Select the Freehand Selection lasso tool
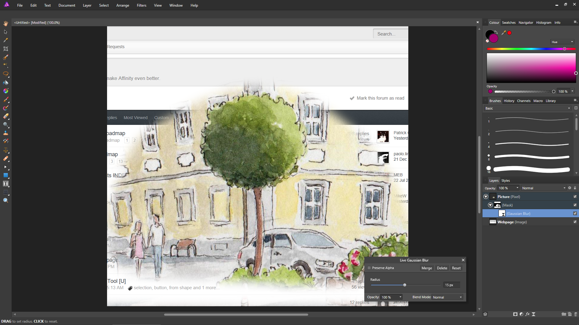Image resolution: width=579 pixels, height=325 pixels. (6, 74)
